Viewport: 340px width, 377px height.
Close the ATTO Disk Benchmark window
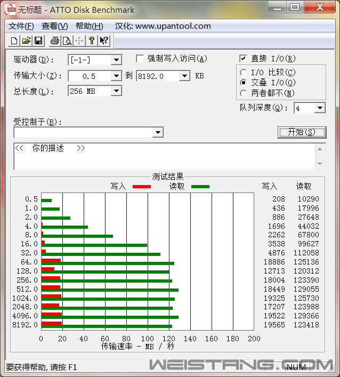320,7
